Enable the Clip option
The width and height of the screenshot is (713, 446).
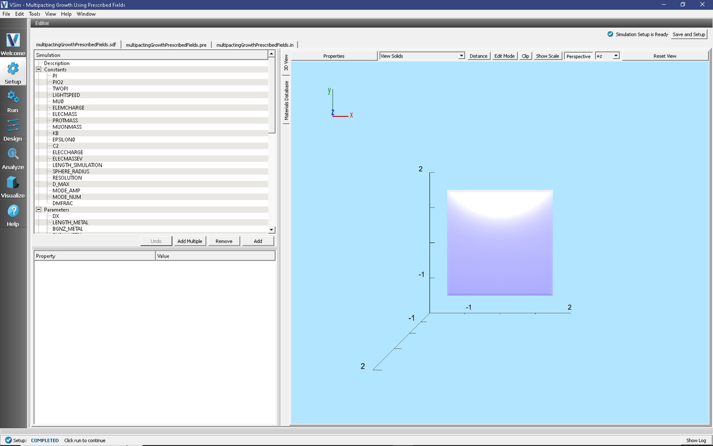coord(525,56)
